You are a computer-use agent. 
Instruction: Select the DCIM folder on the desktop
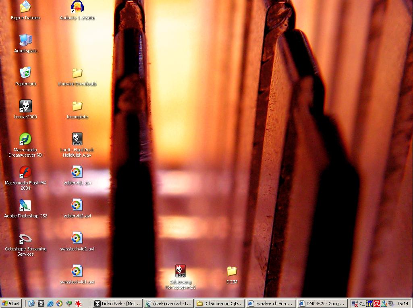(x=232, y=271)
